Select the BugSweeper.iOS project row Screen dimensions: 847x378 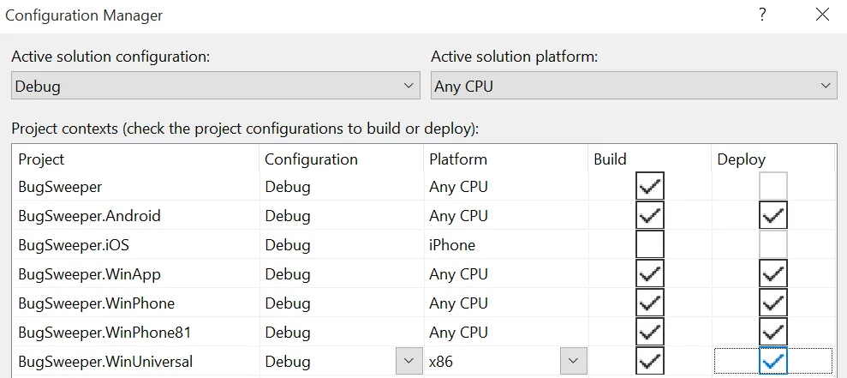(x=67, y=245)
